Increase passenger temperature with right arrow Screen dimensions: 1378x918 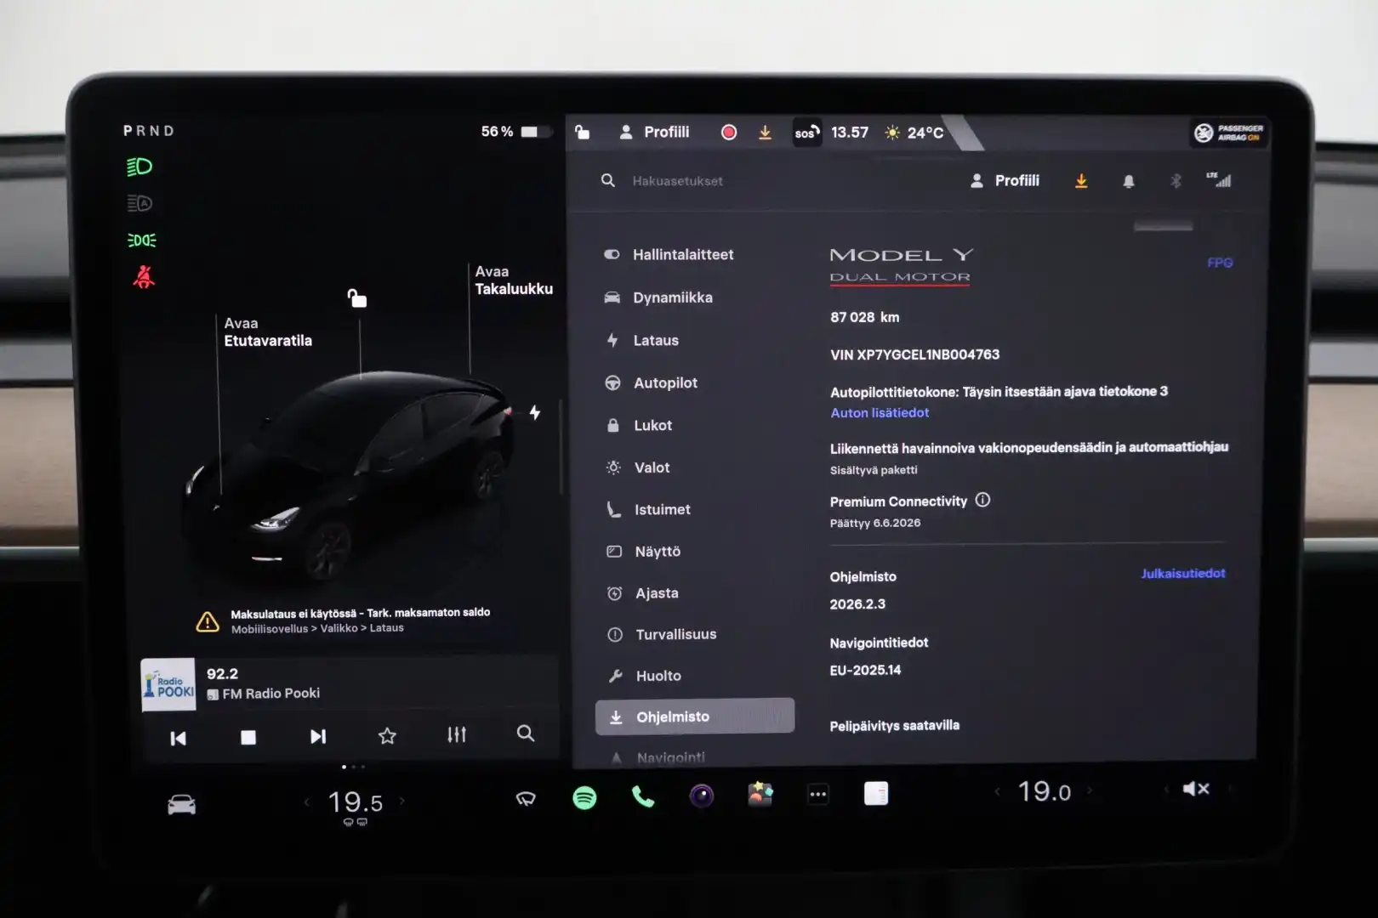pos(1090,790)
